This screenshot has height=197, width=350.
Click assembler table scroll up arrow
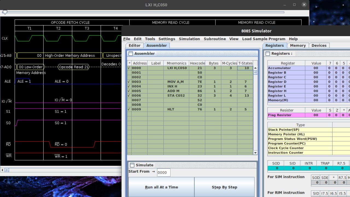[x=255, y=68]
